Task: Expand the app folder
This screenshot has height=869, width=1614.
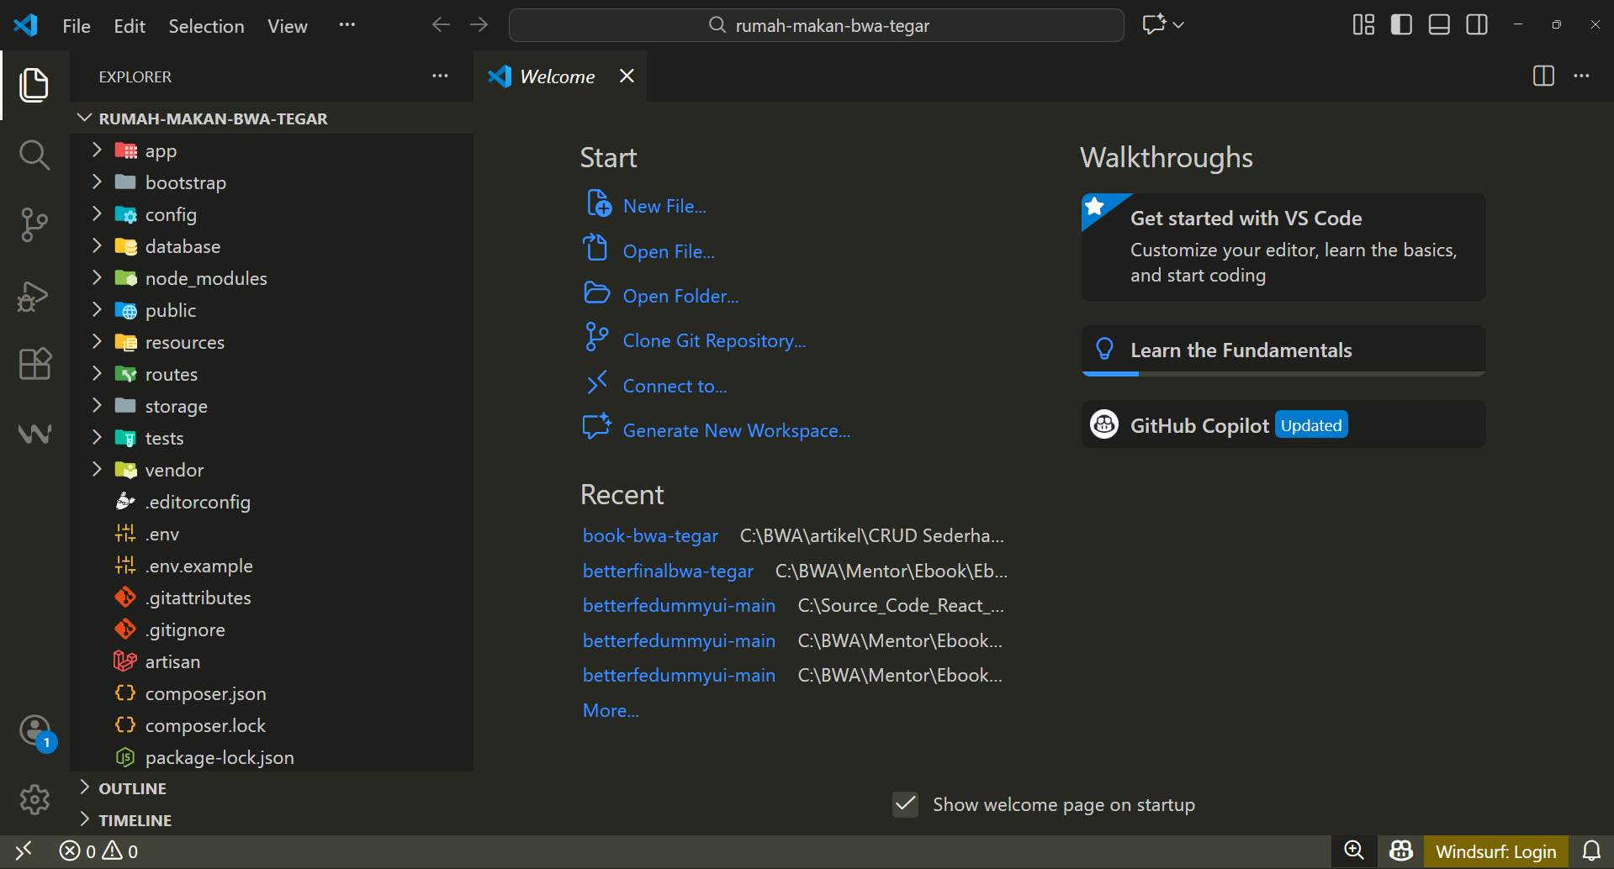Action: point(160,151)
